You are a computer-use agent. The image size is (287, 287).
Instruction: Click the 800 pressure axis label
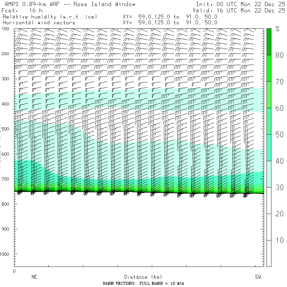5,204
